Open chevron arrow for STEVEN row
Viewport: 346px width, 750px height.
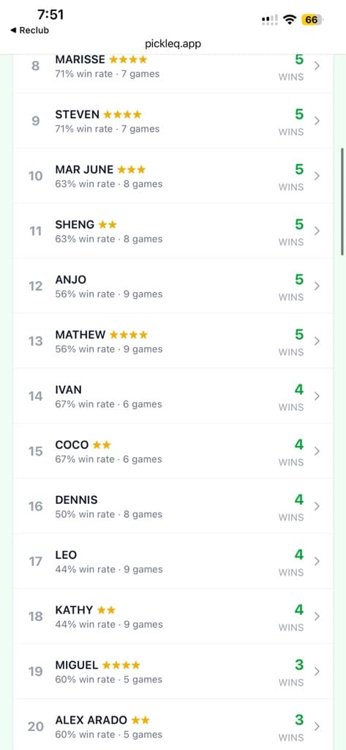pyautogui.click(x=317, y=122)
